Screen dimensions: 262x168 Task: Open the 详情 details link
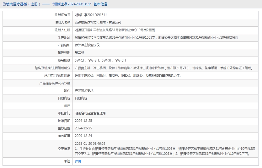tap(78, 161)
